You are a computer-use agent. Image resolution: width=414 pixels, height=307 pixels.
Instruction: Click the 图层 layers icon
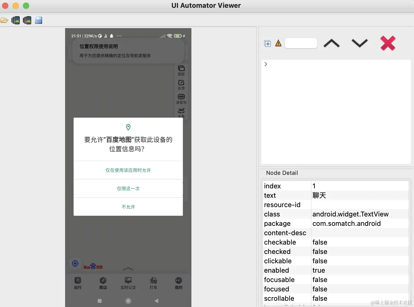point(181,71)
